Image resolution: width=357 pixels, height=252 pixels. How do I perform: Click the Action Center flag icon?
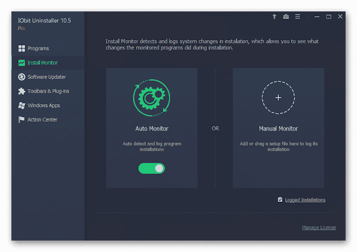click(21, 119)
